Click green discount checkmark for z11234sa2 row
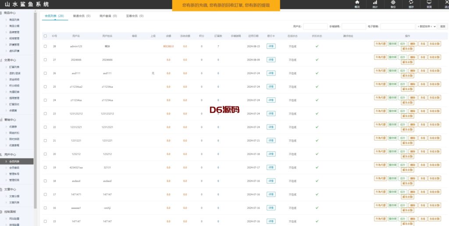Viewport: 449px width, 226px height. click(x=317, y=86)
